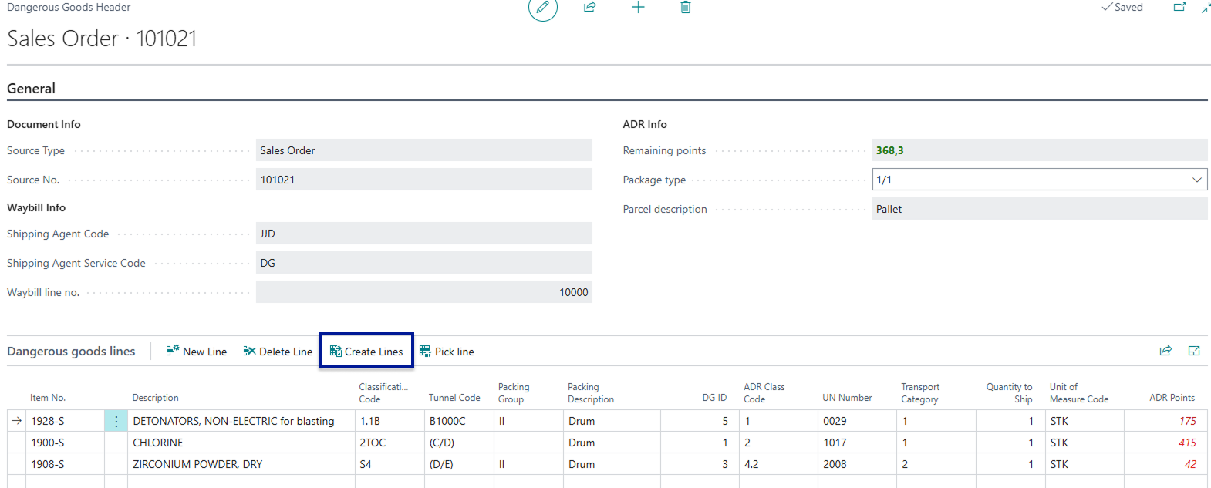
Task: Open Dangerous goods lines section menu
Action: click(x=71, y=352)
